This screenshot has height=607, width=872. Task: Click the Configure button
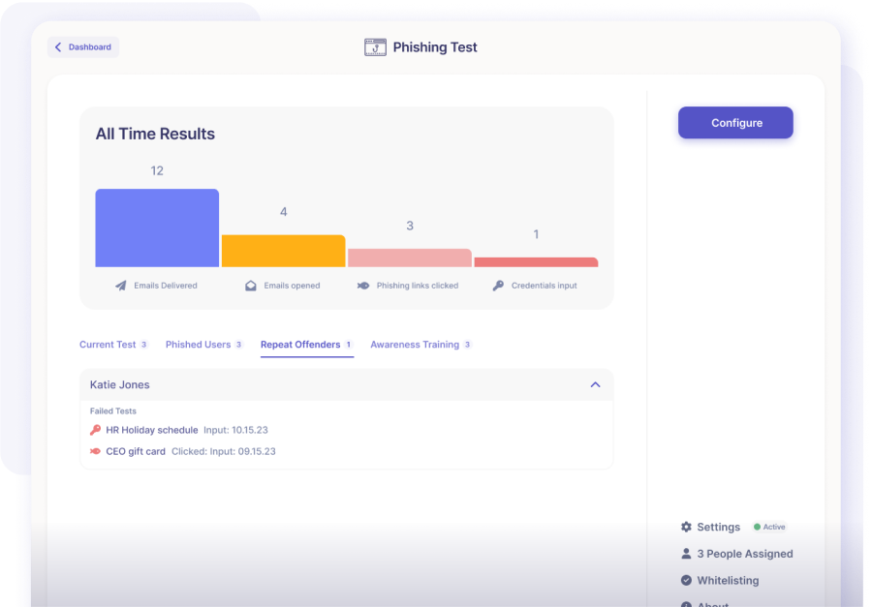click(x=735, y=122)
